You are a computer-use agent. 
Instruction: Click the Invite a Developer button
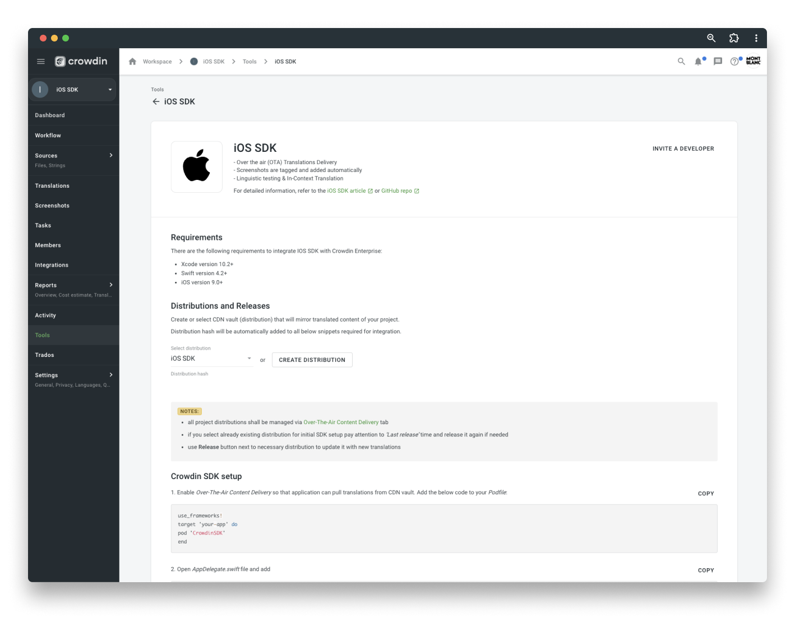pos(683,148)
